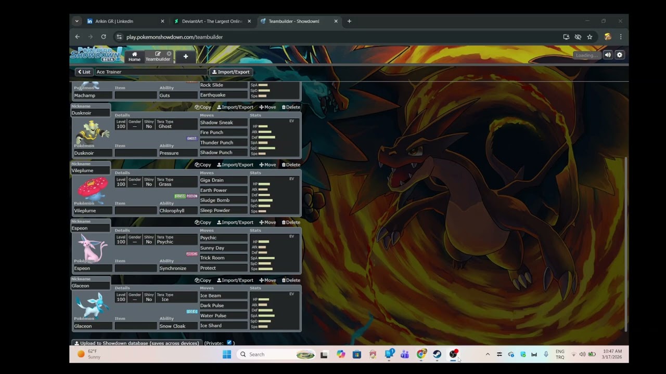666x374 pixels.
Task: Open Showdown options gear icon
Action: pyautogui.click(x=619, y=55)
